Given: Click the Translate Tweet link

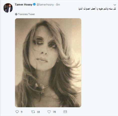Looking at the screenshot, I should click(26, 14).
